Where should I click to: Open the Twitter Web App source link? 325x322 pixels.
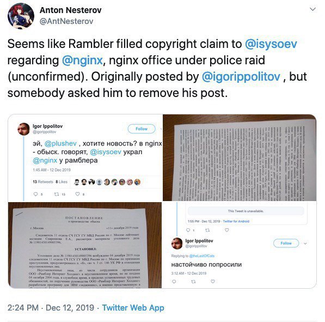(x=133, y=307)
